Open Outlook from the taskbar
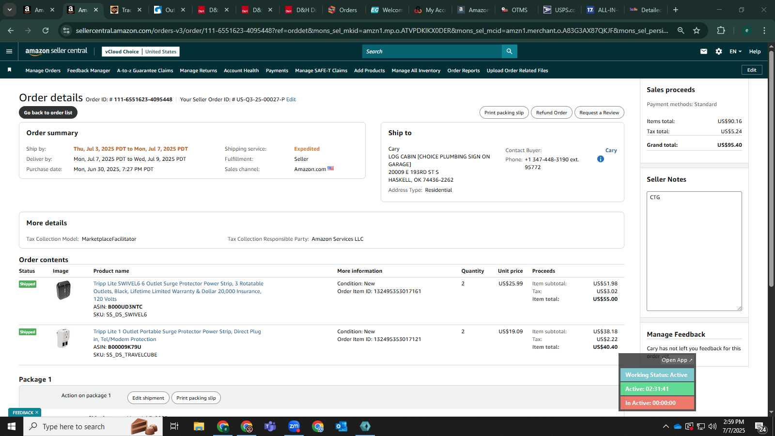This screenshot has width=775, height=436. [x=341, y=426]
